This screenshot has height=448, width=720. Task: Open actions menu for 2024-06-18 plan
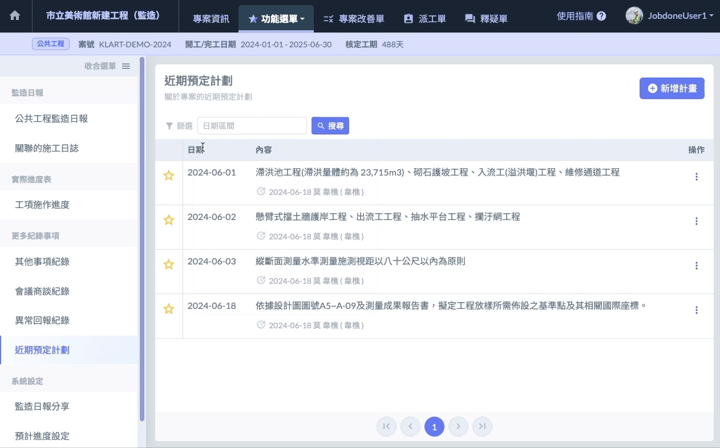[696, 310]
